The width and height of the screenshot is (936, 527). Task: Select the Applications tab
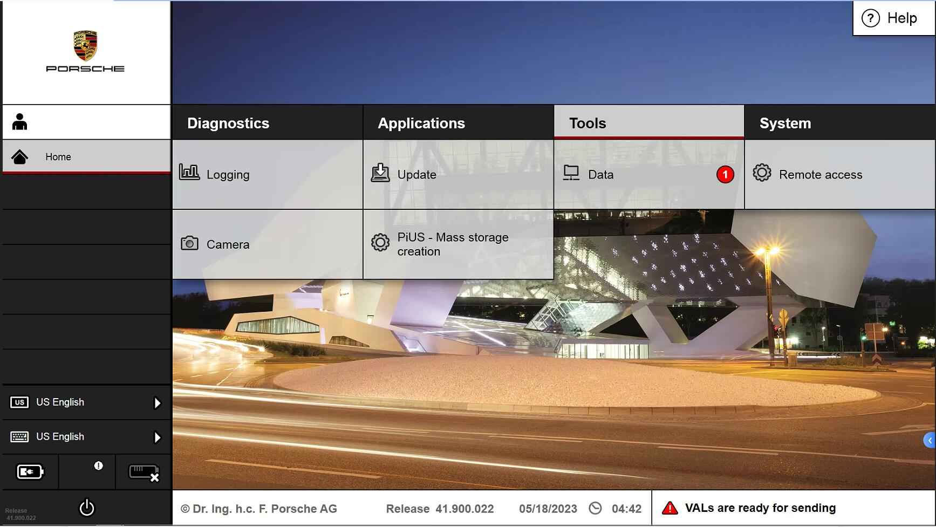(458, 123)
